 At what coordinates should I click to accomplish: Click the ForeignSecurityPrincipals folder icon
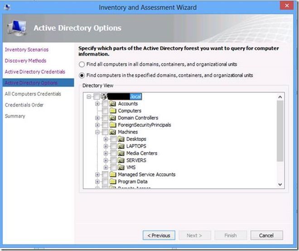click(113, 125)
